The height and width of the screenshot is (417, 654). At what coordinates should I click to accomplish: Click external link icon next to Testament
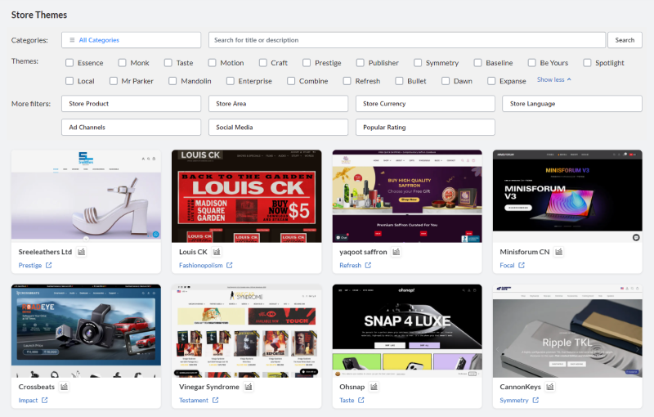point(215,401)
